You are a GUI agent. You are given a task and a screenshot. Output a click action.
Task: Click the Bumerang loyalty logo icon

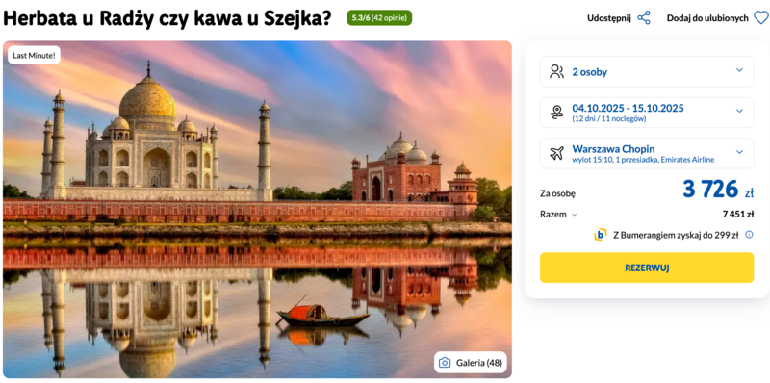[x=600, y=235]
